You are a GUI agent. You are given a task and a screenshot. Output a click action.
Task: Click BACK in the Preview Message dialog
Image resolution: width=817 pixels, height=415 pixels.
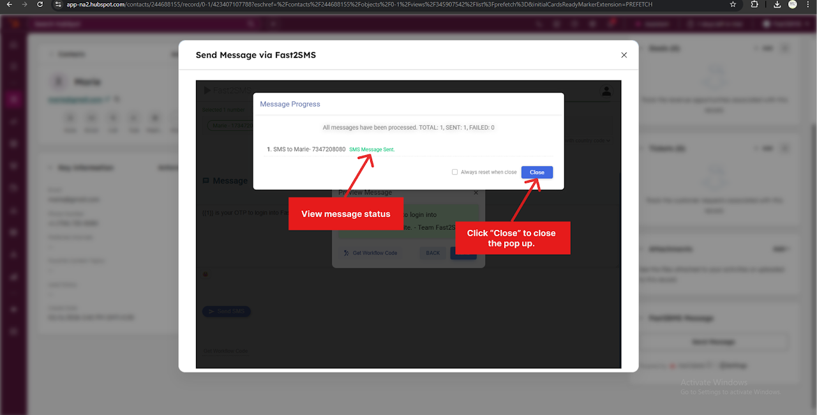[x=433, y=253]
